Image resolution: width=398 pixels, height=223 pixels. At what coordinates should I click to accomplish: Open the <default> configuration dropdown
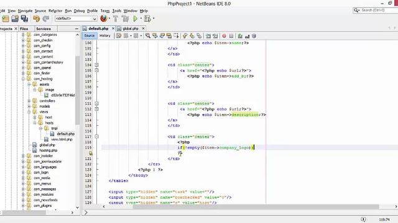click(76, 19)
